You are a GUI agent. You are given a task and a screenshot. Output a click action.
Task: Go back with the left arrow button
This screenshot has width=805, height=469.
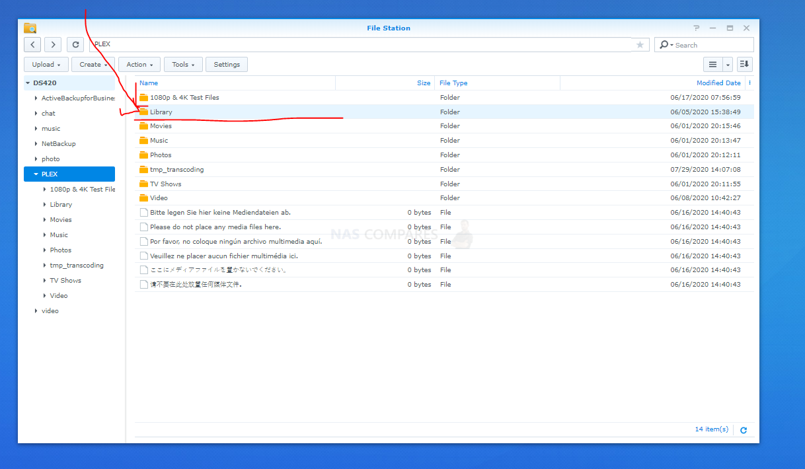point(32,44)
